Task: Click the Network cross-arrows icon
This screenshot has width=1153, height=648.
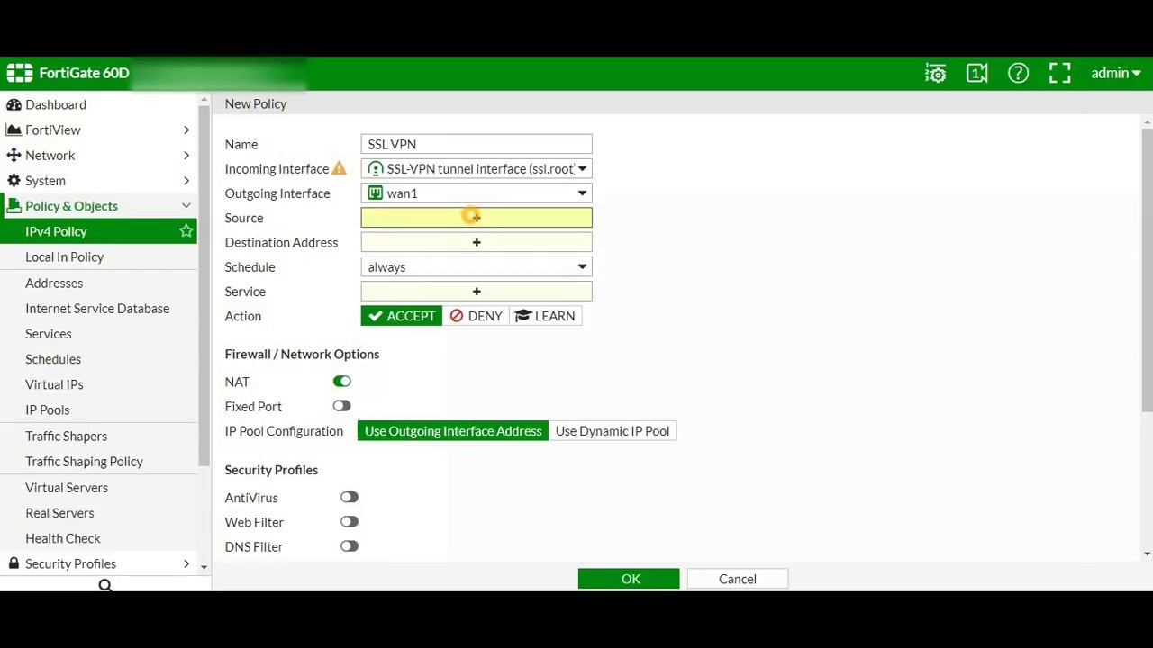Action: [x=14, y=156]
